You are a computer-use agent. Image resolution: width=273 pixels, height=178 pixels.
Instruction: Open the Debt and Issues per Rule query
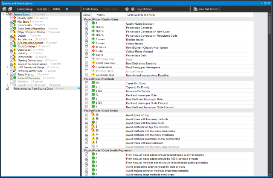(141, 95)
